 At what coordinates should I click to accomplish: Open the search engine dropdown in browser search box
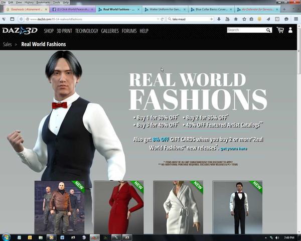pyautogui.click(x=170, y=19)
